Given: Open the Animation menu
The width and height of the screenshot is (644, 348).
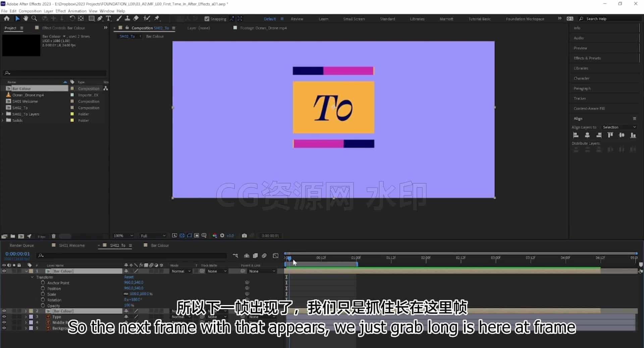Looking at the screenshot, I should (77, 11).
